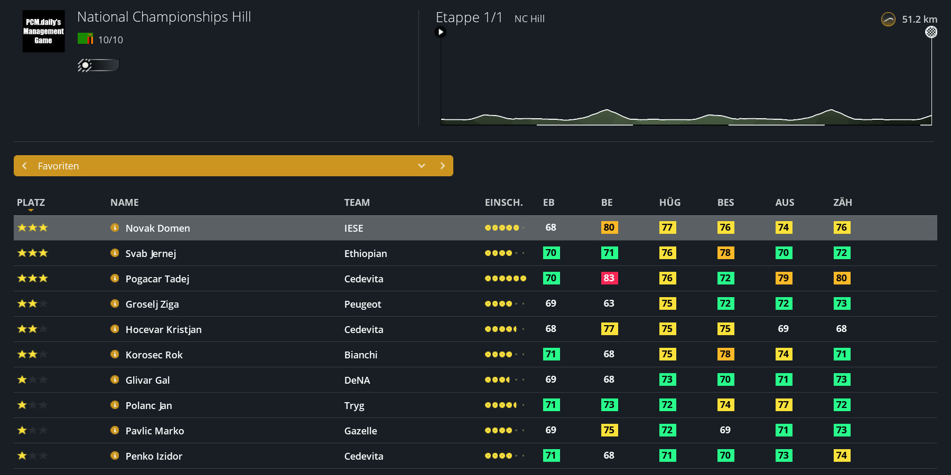Click the info icon beside Korosec Rok
Image resolution: width=951 pixels, height=475 pixels.
(115, 354)
